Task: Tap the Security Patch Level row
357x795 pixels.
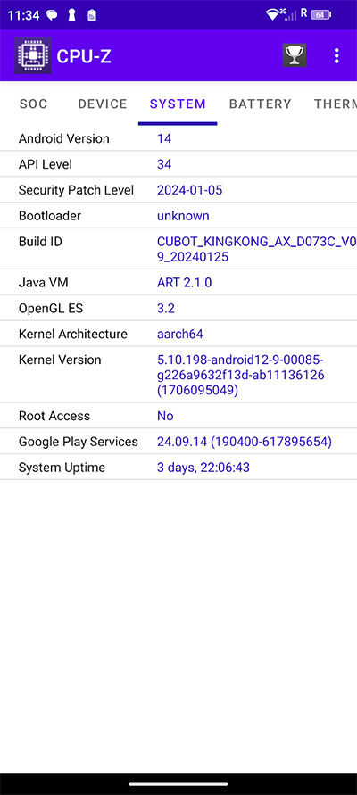Action: [178, 190]
